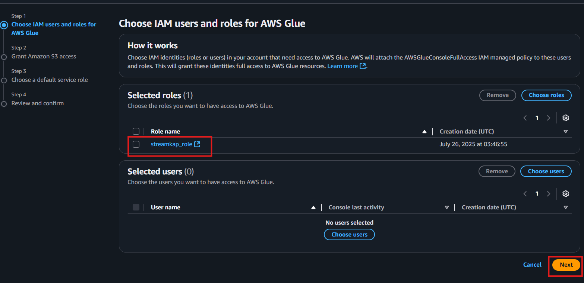The width and height of the screenshot is (584, 283).
Task: Sort roles by Role name arrow
Action: (x=424, y=132)
